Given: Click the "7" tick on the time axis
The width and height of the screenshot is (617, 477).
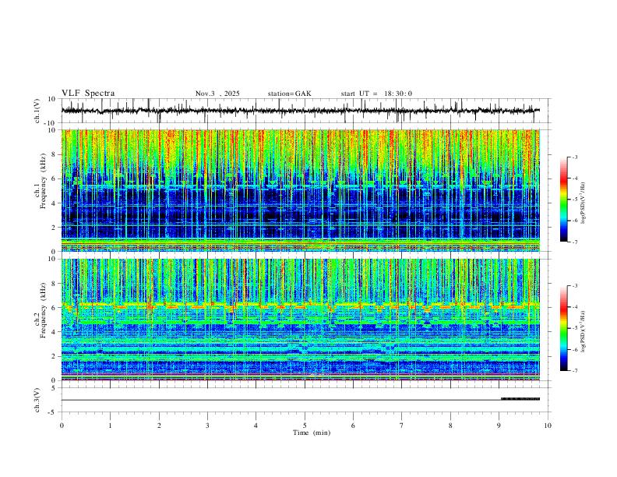Looking at the screenshot, I should (402, 426).
